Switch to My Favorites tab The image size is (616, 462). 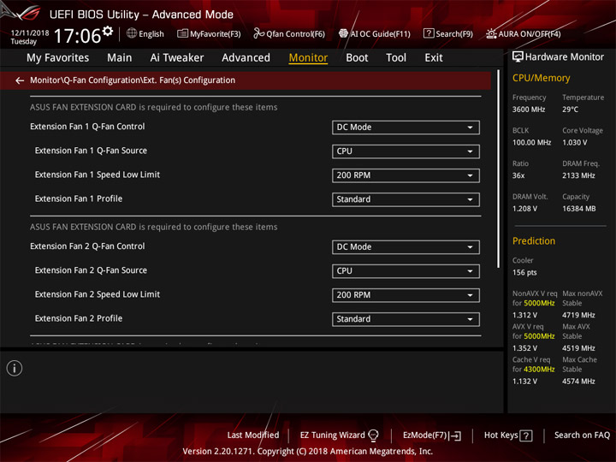pyautogui.click(x=58, y=58)
